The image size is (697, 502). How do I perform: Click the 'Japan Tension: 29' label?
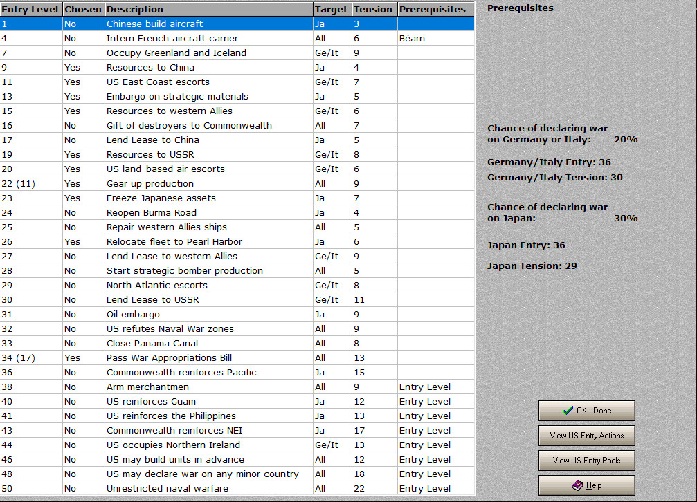click(x=532, y=266)
